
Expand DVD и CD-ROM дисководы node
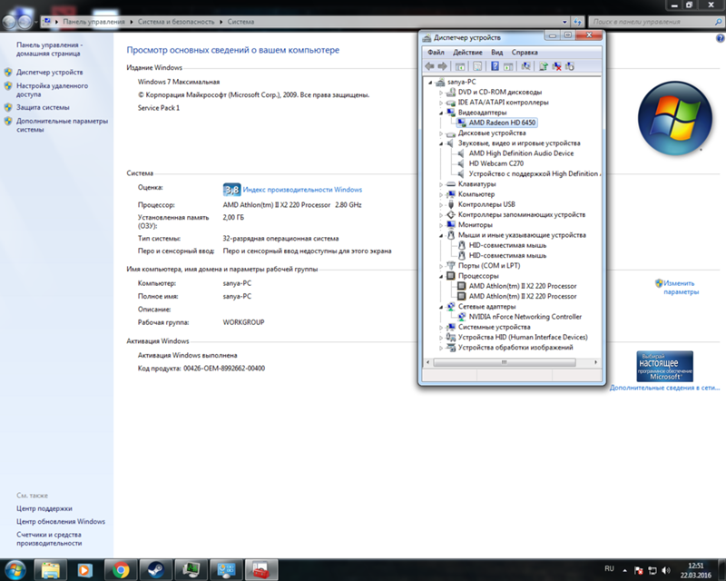coord(441,93)
